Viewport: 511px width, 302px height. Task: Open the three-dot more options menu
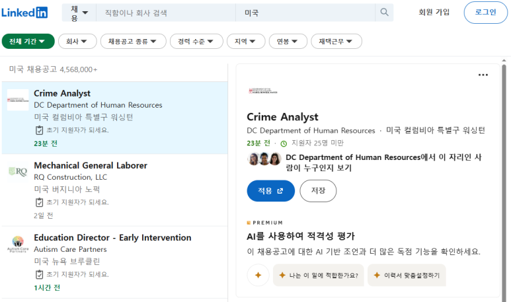[x=483, y=75]
